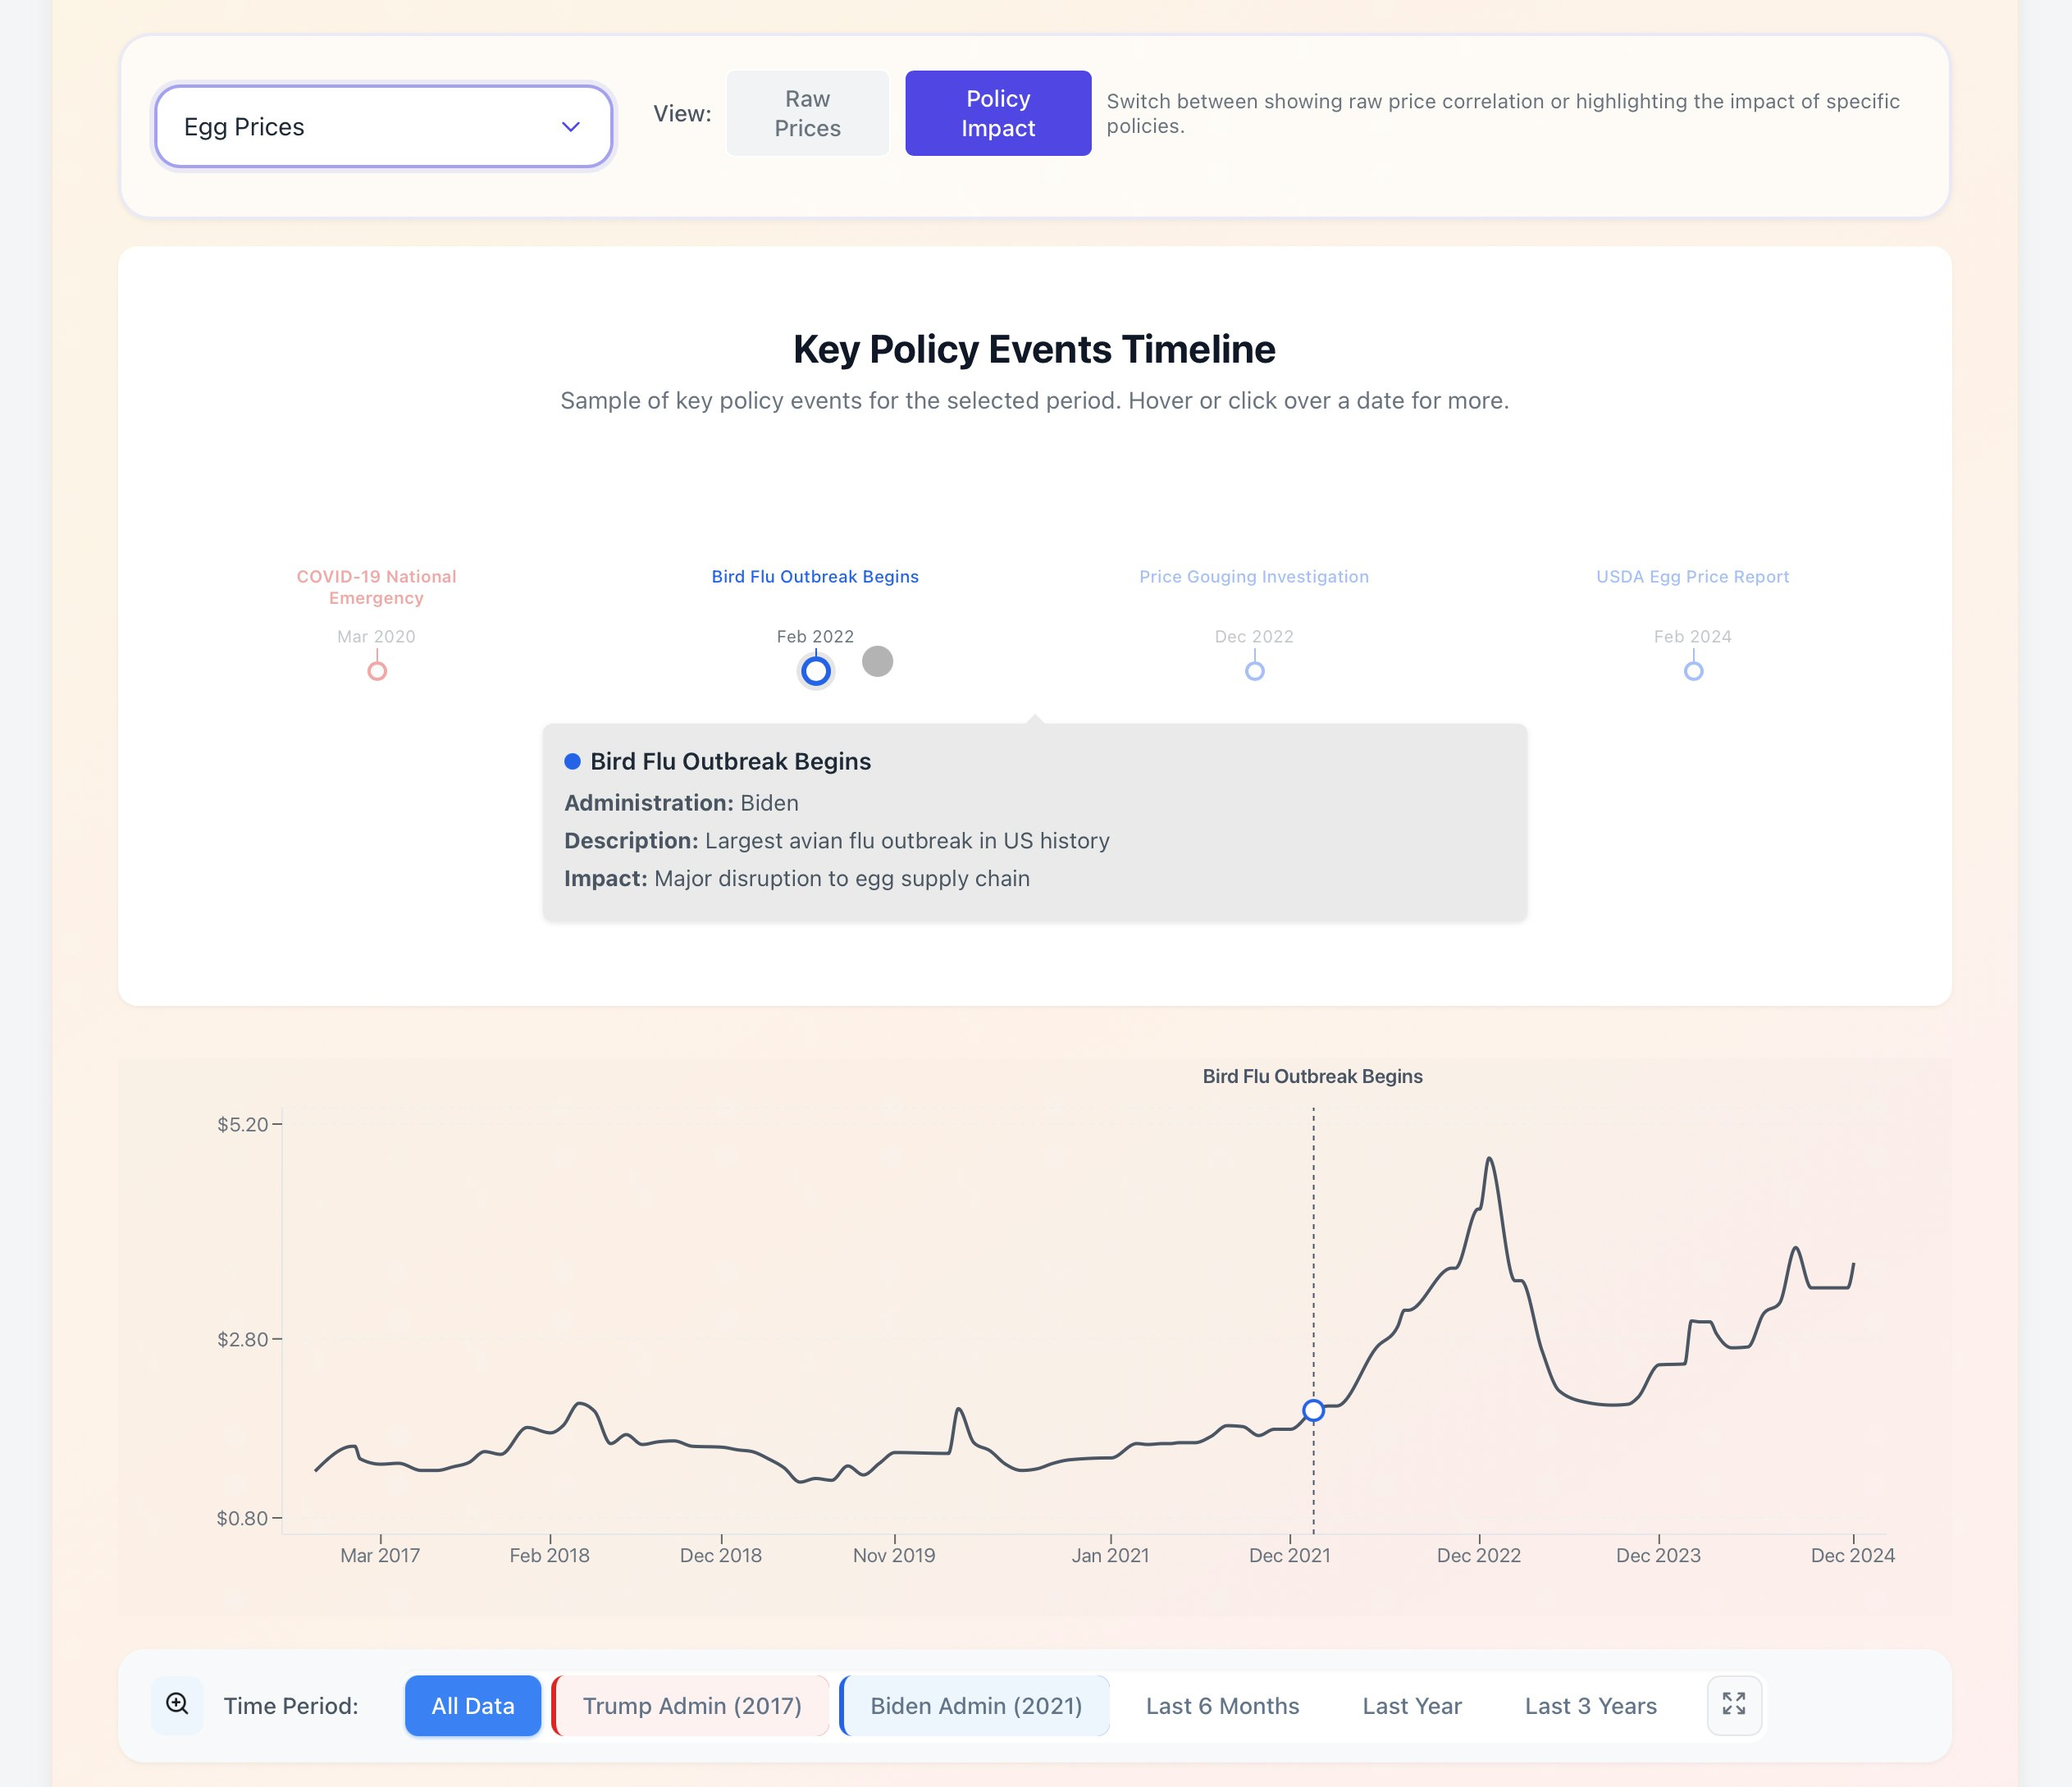Click the Price Gouging Investigation event label

(1253, 577)
